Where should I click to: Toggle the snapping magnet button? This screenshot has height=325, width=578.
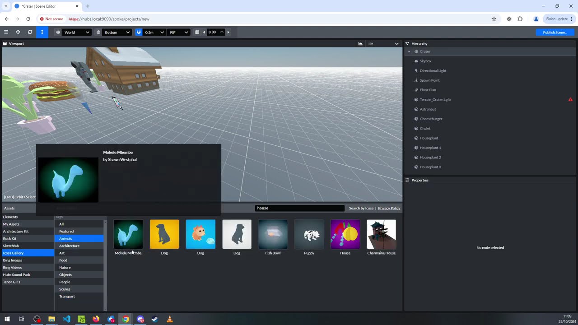(139, 32)
